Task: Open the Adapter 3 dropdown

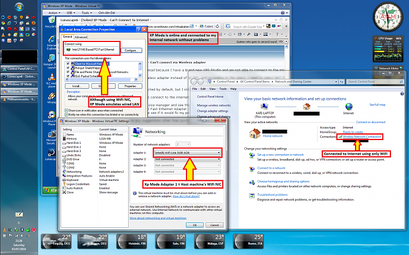Action: [x=188, y=165]
